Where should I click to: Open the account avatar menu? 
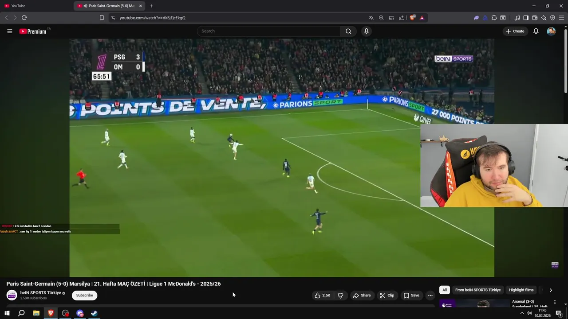pos(551,31)
